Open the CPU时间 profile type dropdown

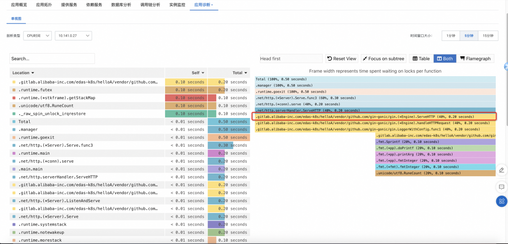[x=37, y=36]
